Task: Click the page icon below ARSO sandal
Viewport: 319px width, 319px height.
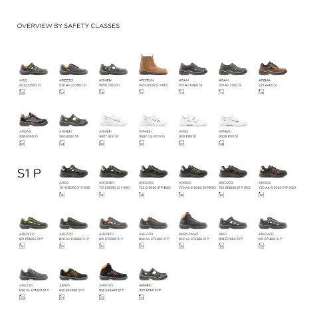Action: 62,194
